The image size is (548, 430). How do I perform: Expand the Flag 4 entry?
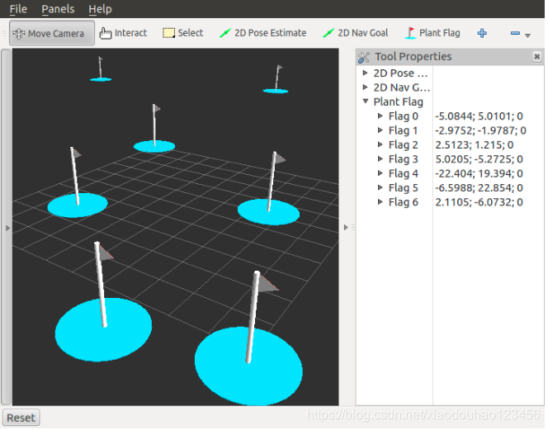(380, 173)
